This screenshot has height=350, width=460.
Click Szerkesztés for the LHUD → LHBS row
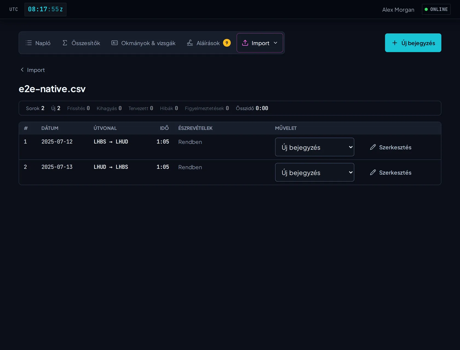[x=390, y=172]
